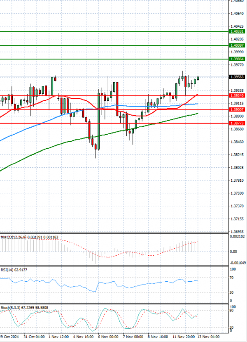The height and width of the screenshot is (342, 247).
Task: Click the 1.37590 price scale value
Action: tap(237, 193)
